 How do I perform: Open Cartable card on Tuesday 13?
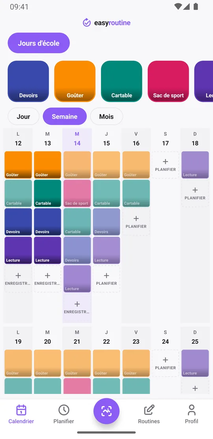(x=47, y=193)
